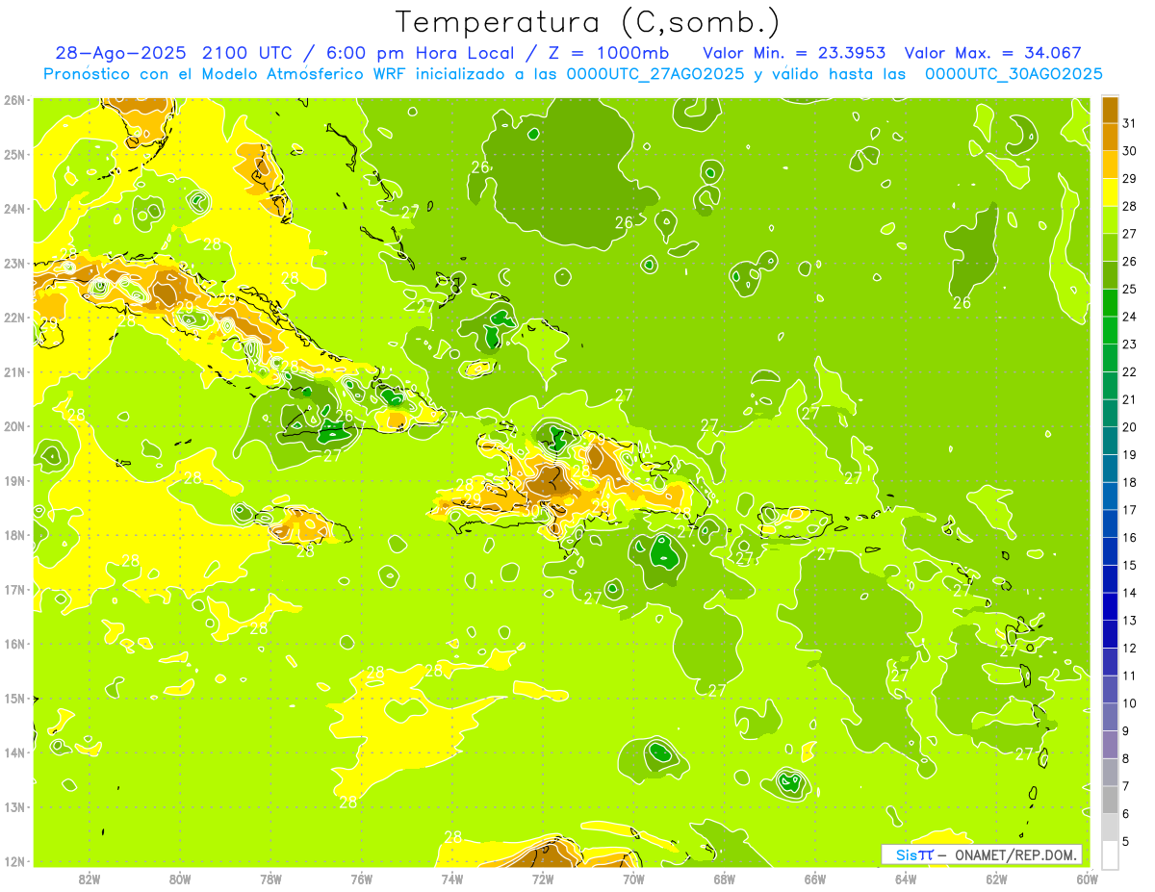The image size is (1155, 892).
Task: Click the "15N" latitude axis label
Action: pos(14,698)
